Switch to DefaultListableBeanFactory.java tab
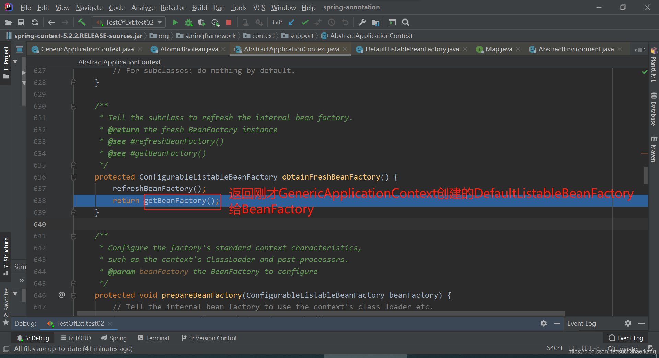 (x=412, y=49)
